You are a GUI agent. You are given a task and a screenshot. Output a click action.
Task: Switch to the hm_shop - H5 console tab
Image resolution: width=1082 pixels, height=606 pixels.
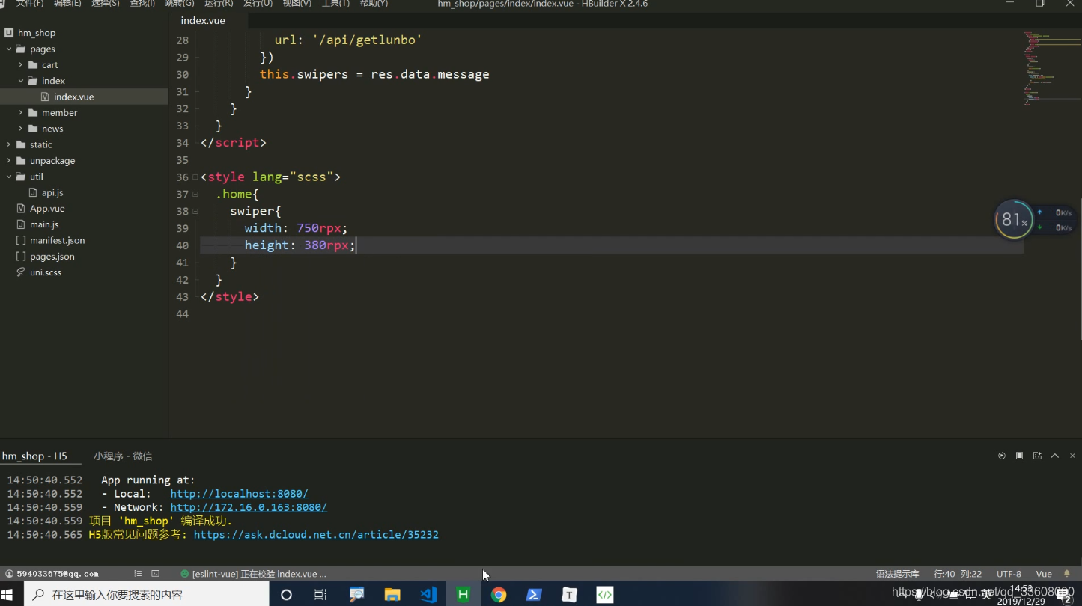34,456
